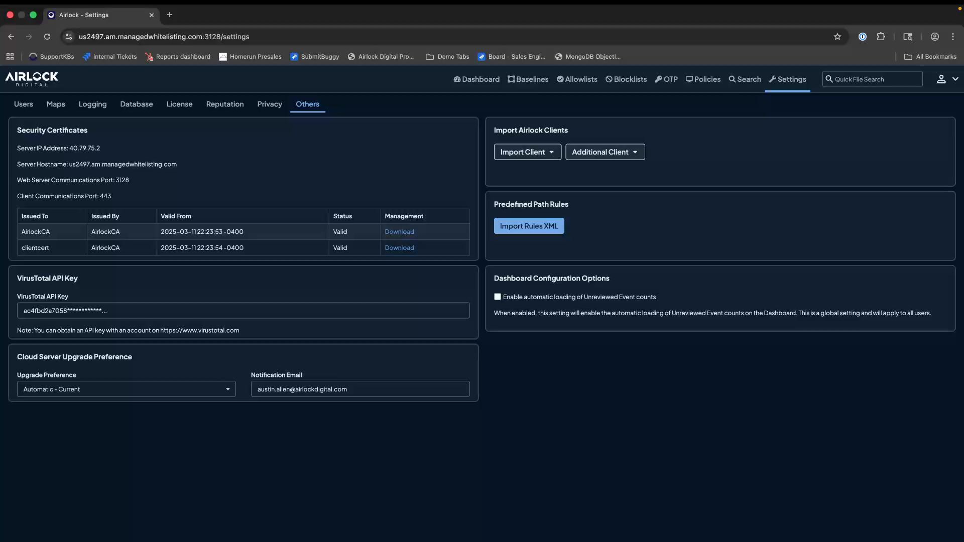Switch to the Privacy tab
The height and width of the screenshot is (542, 964).
point(270,104)
